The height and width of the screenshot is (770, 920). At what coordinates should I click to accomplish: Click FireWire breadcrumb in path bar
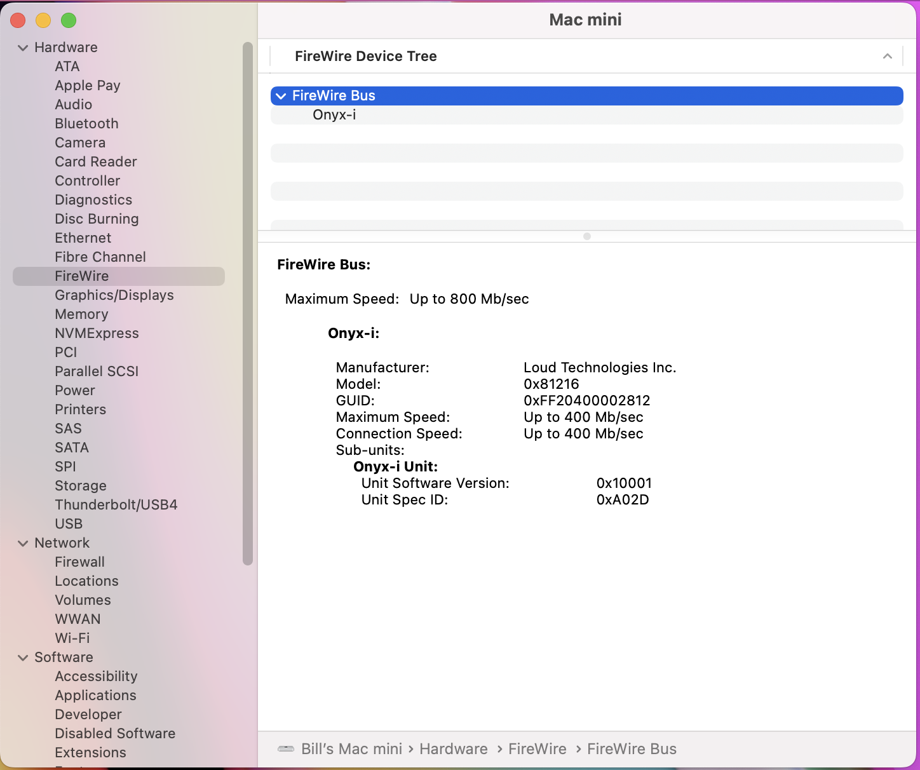click(538, 749)
